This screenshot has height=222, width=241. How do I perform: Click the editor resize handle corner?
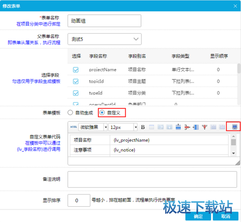tap(238, 163)
